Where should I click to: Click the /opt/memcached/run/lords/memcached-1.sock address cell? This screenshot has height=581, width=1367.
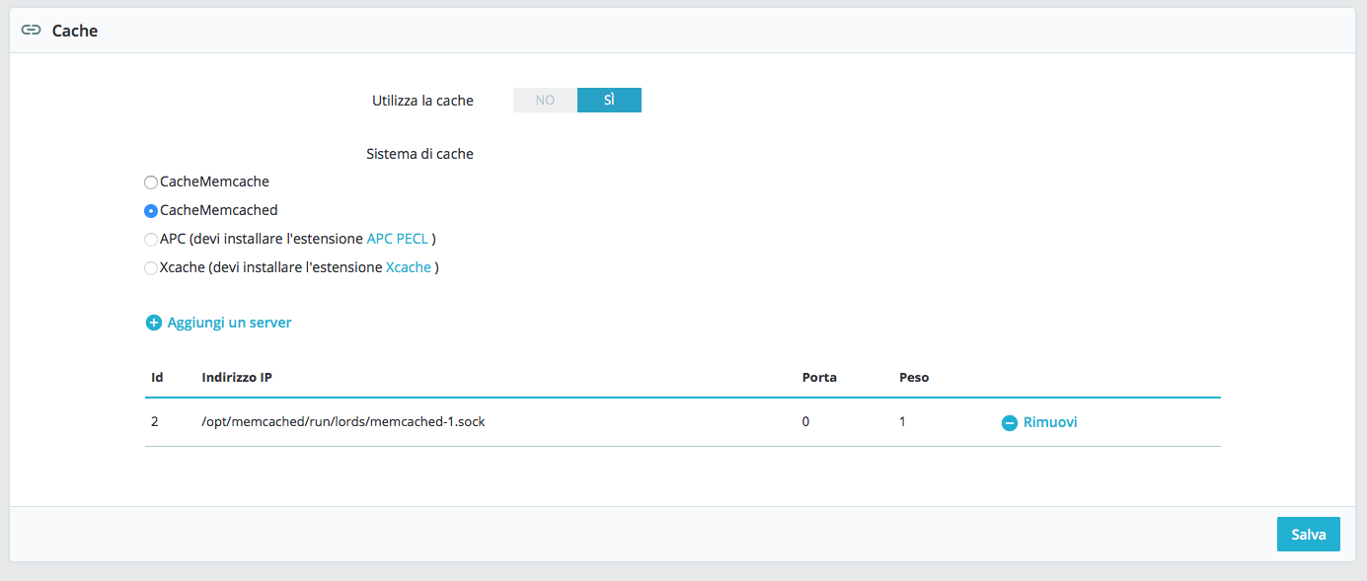coord(343,421)
